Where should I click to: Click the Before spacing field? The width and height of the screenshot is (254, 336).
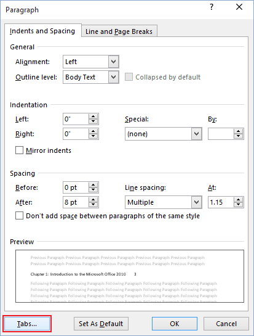[x=76, y=187]
